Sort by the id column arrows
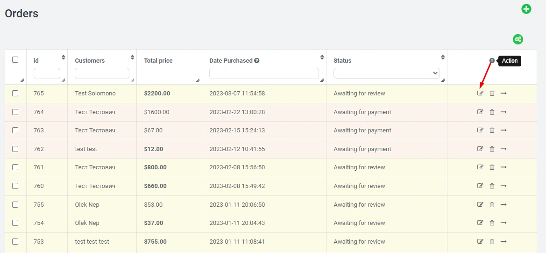Screen dimensions: 546x253 pyautogui.click(x=64, y=58)
